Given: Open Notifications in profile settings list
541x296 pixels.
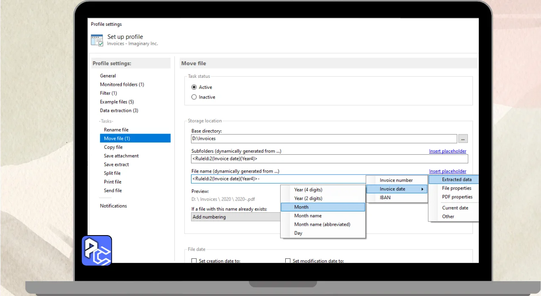Looking at the screenshot, I should tap(113, 206).
